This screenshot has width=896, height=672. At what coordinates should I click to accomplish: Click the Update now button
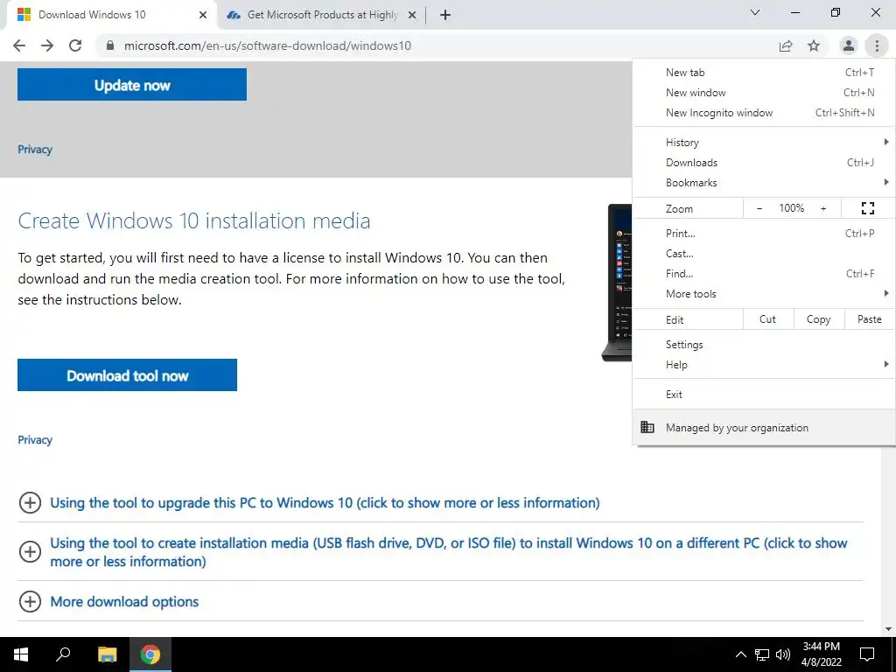coord(132,85)
